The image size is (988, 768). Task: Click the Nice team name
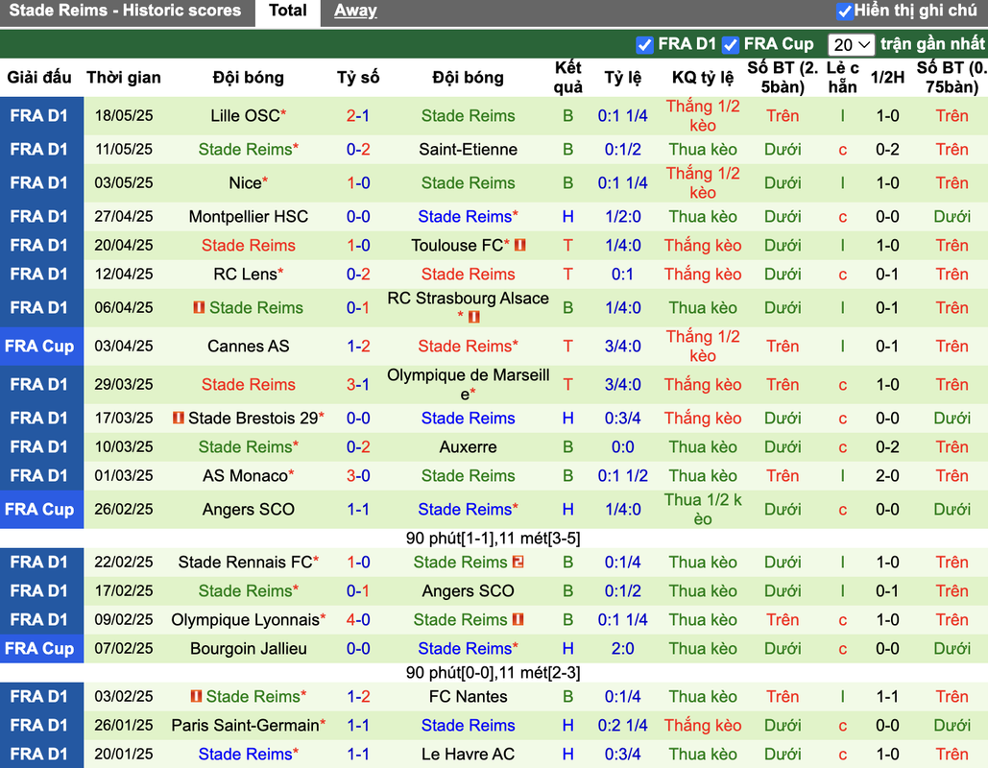(245, 182)
